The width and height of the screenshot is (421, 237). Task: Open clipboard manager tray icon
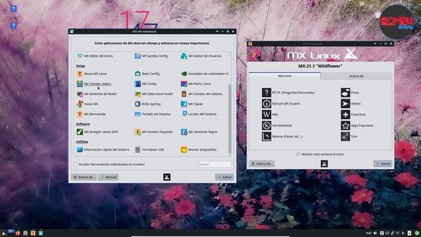tap(392, 233)
